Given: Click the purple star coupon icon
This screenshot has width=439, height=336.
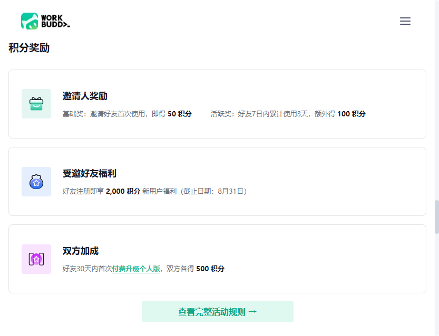Looking at the screenshot, I should coord(36,259).
